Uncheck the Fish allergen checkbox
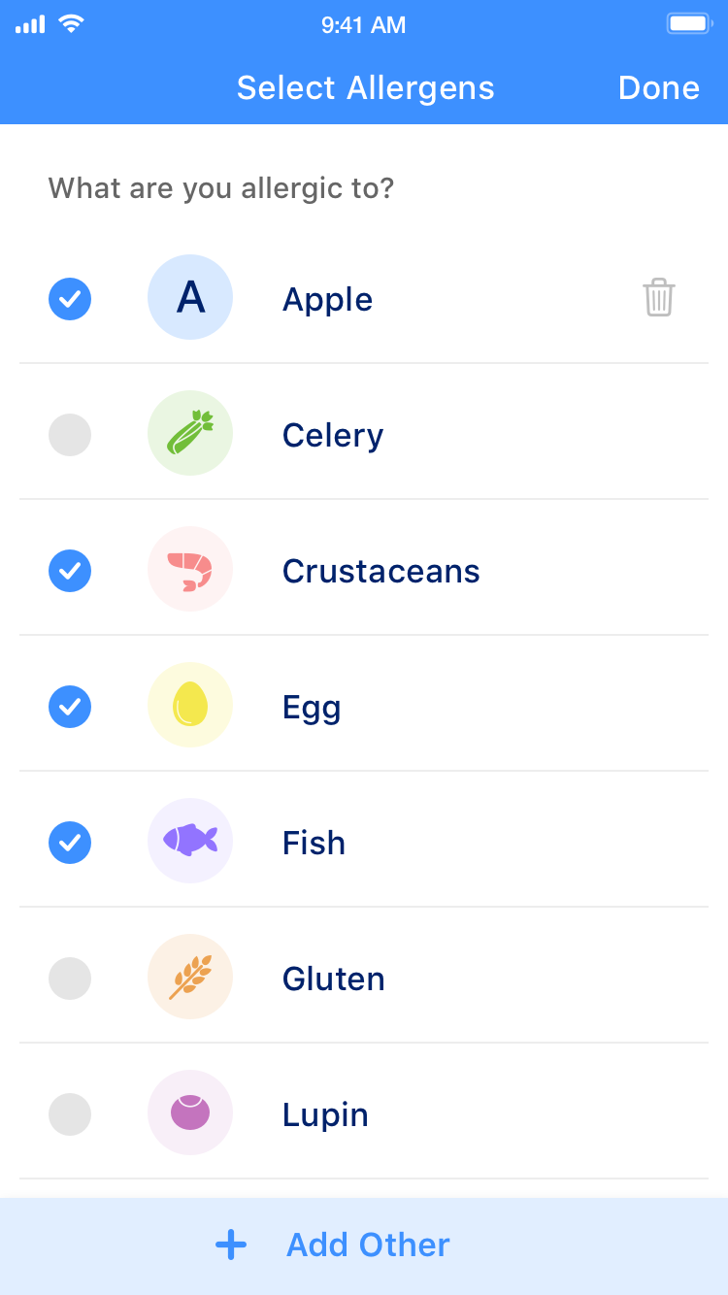The image size is (728, 1295). (70, 843)
